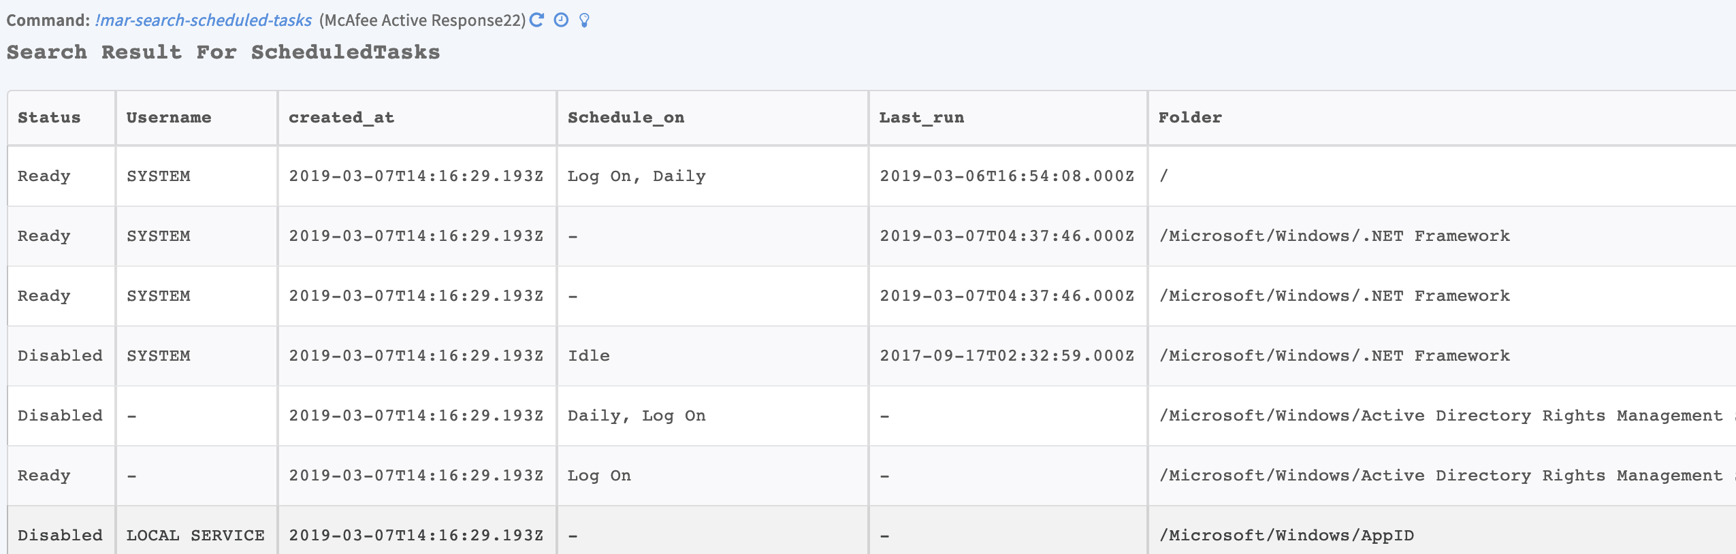Click the 'Log On, Daily' schedule cell
The image size is (1736, 554).
(x=637, y=176)
